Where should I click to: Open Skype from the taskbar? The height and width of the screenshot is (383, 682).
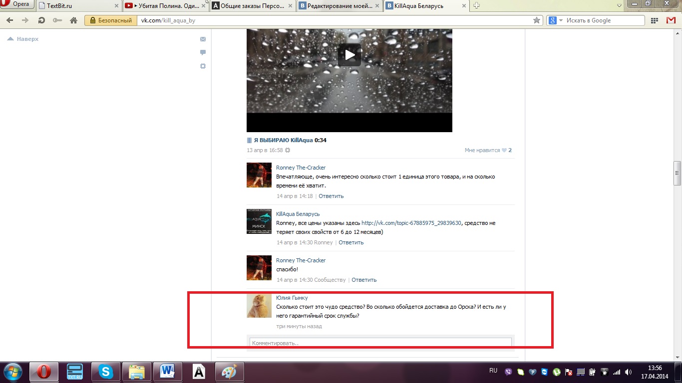pos(106,372)
